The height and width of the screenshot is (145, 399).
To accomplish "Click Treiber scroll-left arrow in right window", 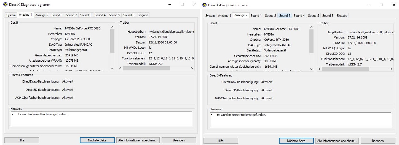I will 319,69.
